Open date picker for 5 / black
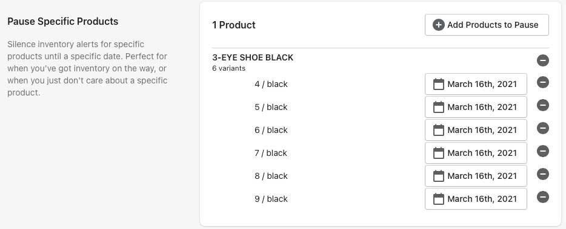566x229 pixels. (476, 107)
